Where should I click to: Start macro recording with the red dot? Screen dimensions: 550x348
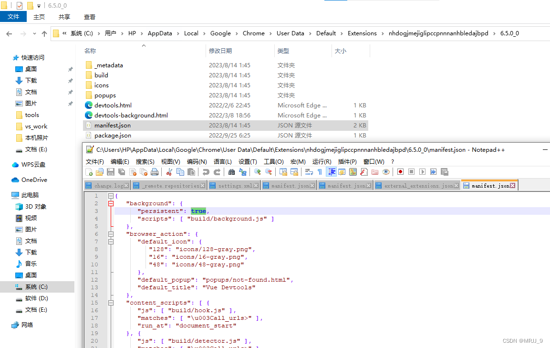tap(401, 172)
